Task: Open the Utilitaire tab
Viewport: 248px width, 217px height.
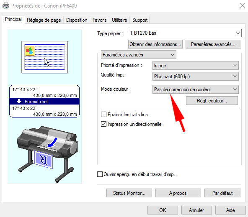Action: pyautogui.click(x=119, y=20)
